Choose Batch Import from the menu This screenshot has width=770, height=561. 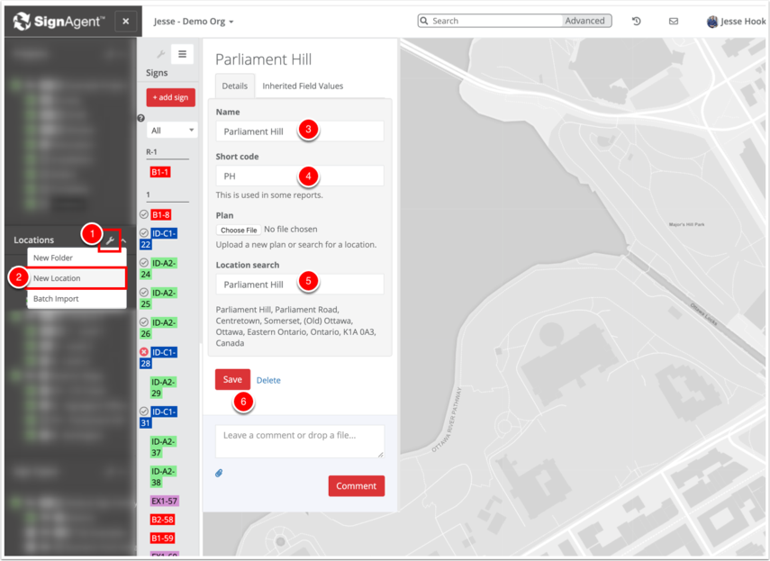[77, 298]
